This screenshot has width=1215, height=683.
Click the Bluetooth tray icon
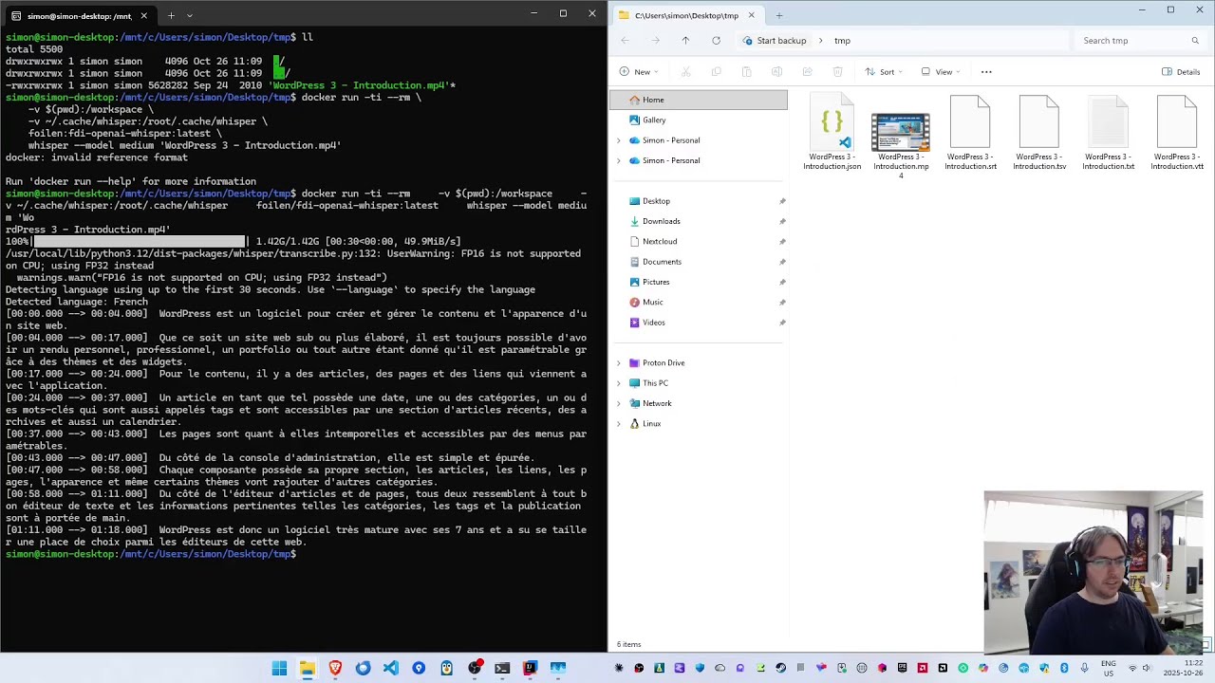pos(1064,668)
